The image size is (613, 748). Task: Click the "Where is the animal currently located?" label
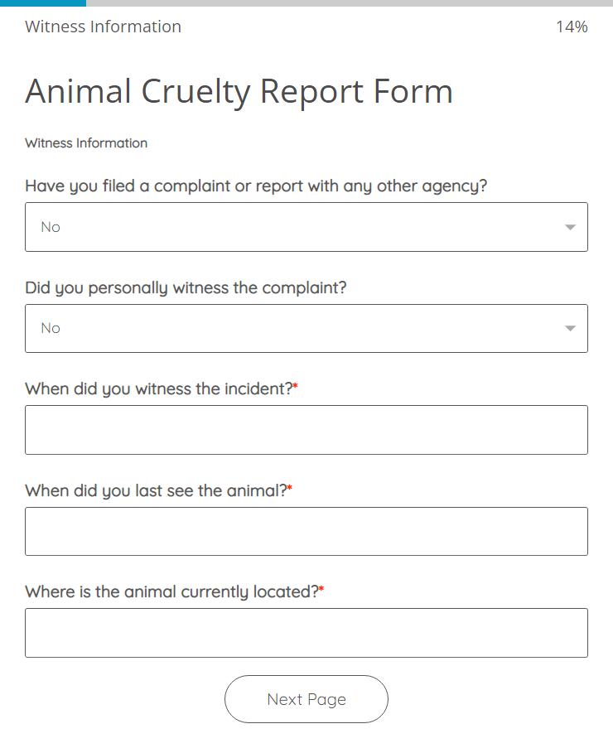click(x=171, y=592)
